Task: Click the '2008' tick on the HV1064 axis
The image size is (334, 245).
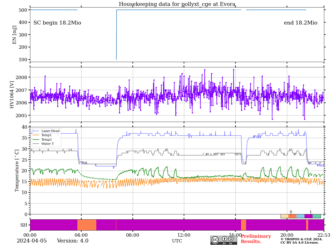Action: (22, 77)
